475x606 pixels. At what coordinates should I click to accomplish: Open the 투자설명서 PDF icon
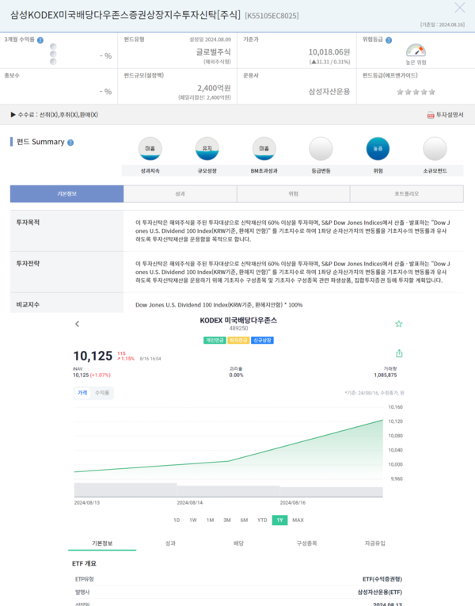coord(431,115)
